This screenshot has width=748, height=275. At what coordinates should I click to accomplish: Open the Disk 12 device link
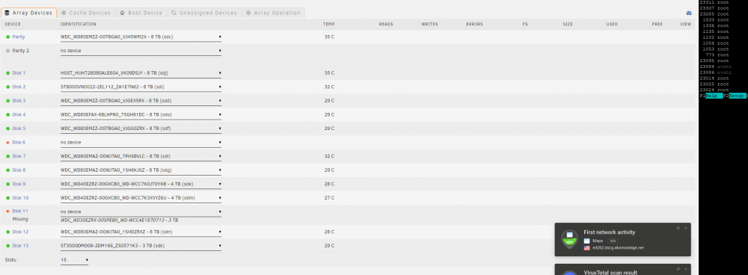tap(20, 232)
